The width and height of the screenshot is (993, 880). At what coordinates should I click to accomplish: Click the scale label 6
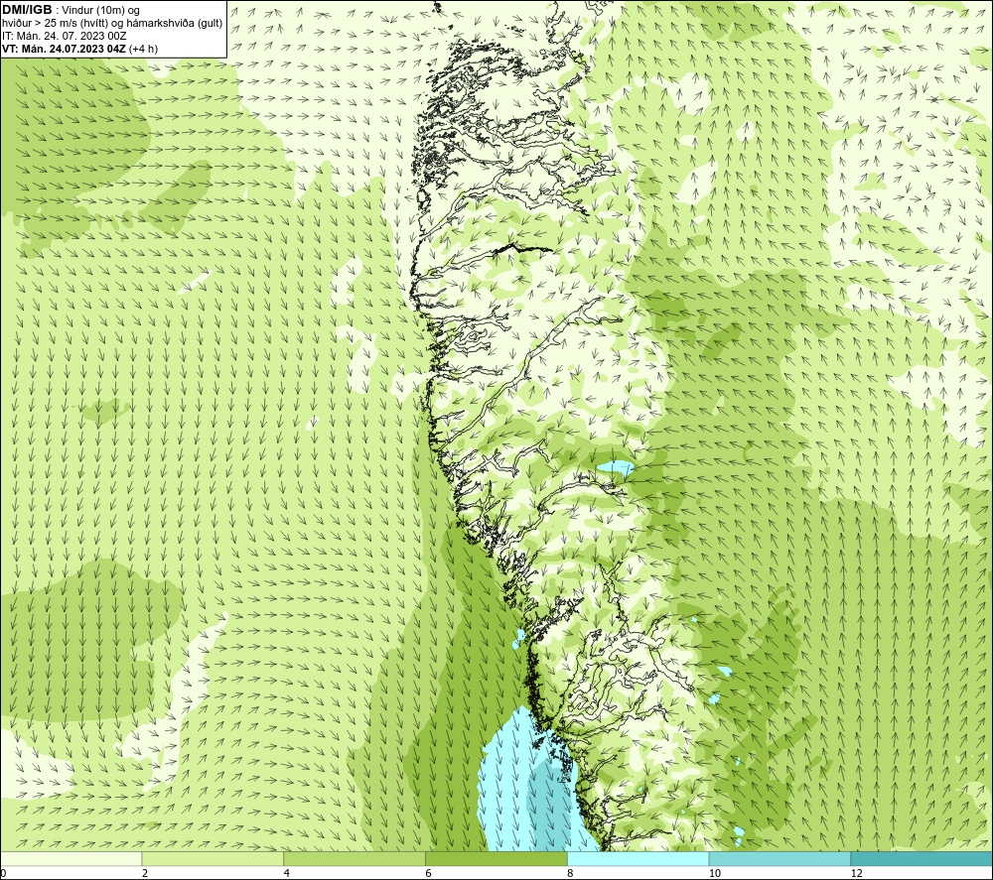point(429,874)
